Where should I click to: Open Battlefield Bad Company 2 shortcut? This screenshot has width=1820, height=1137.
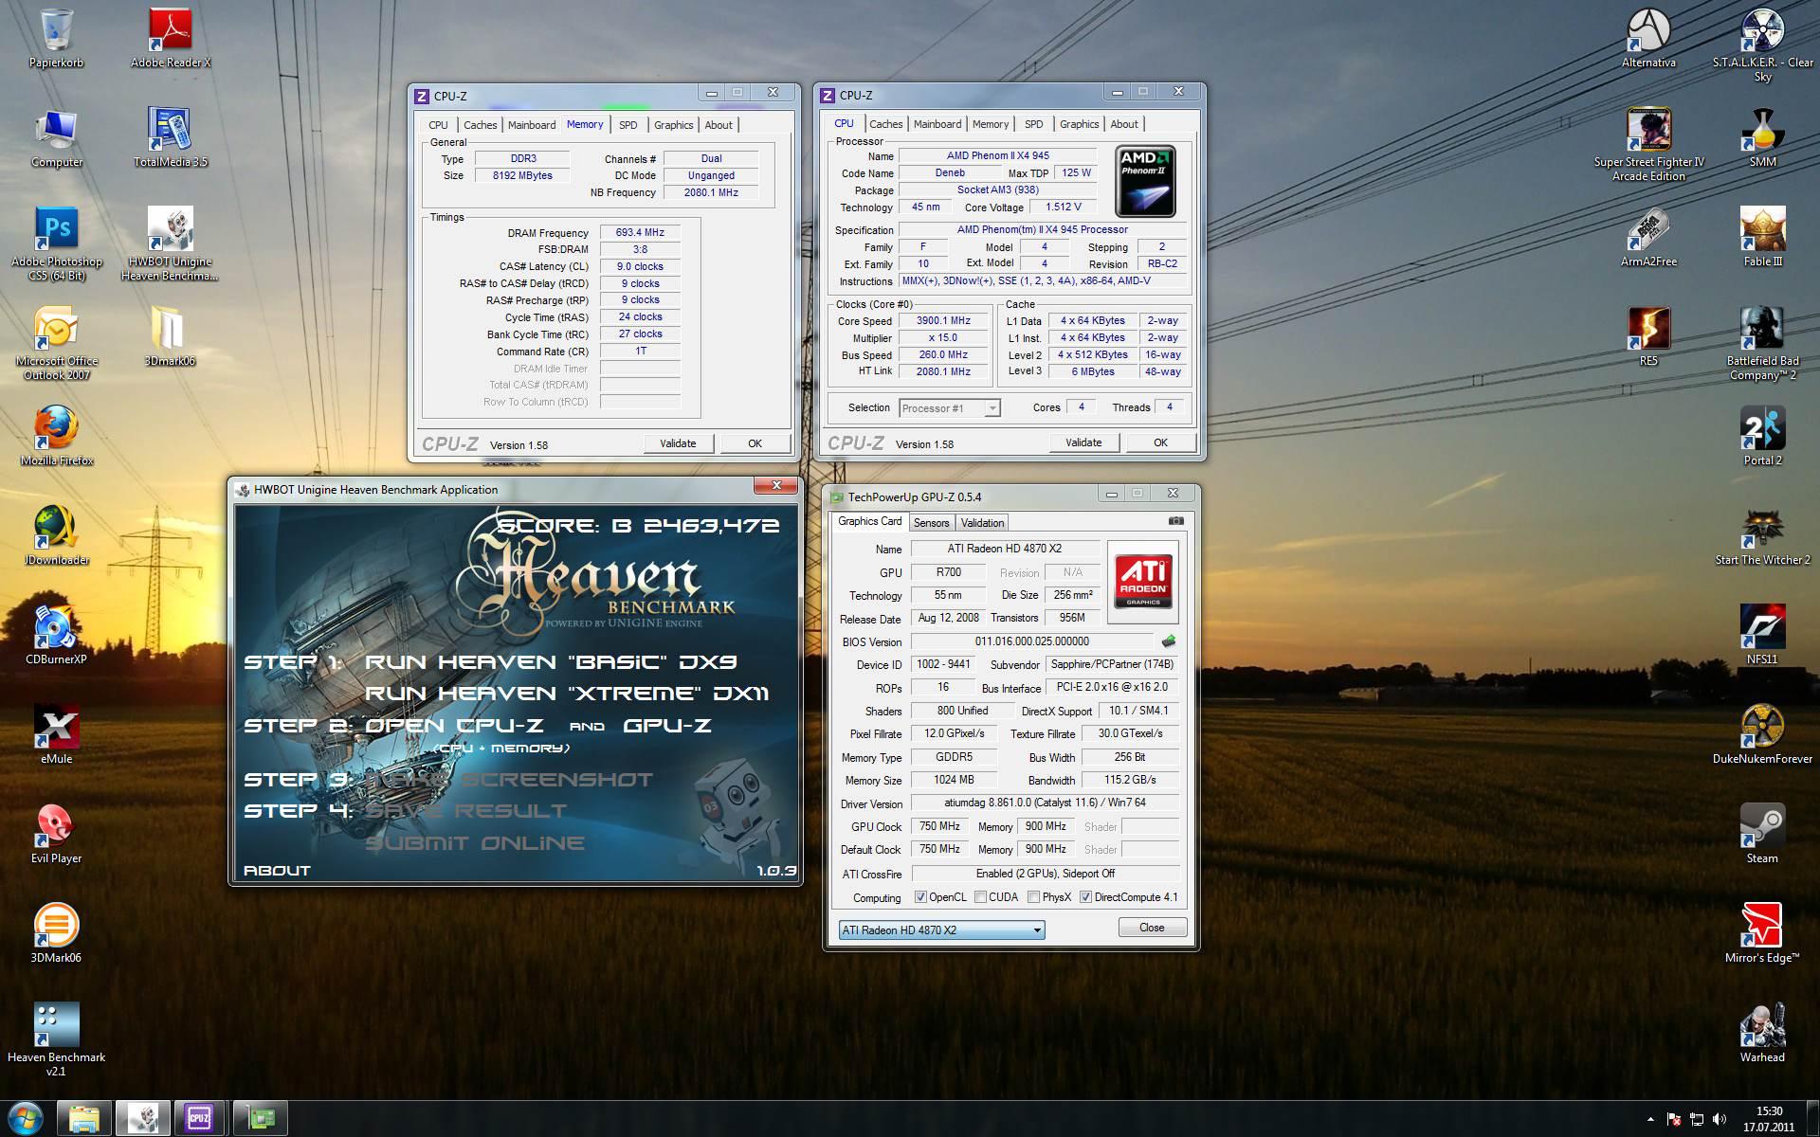pyautogui.click(x=1762, y=343)
